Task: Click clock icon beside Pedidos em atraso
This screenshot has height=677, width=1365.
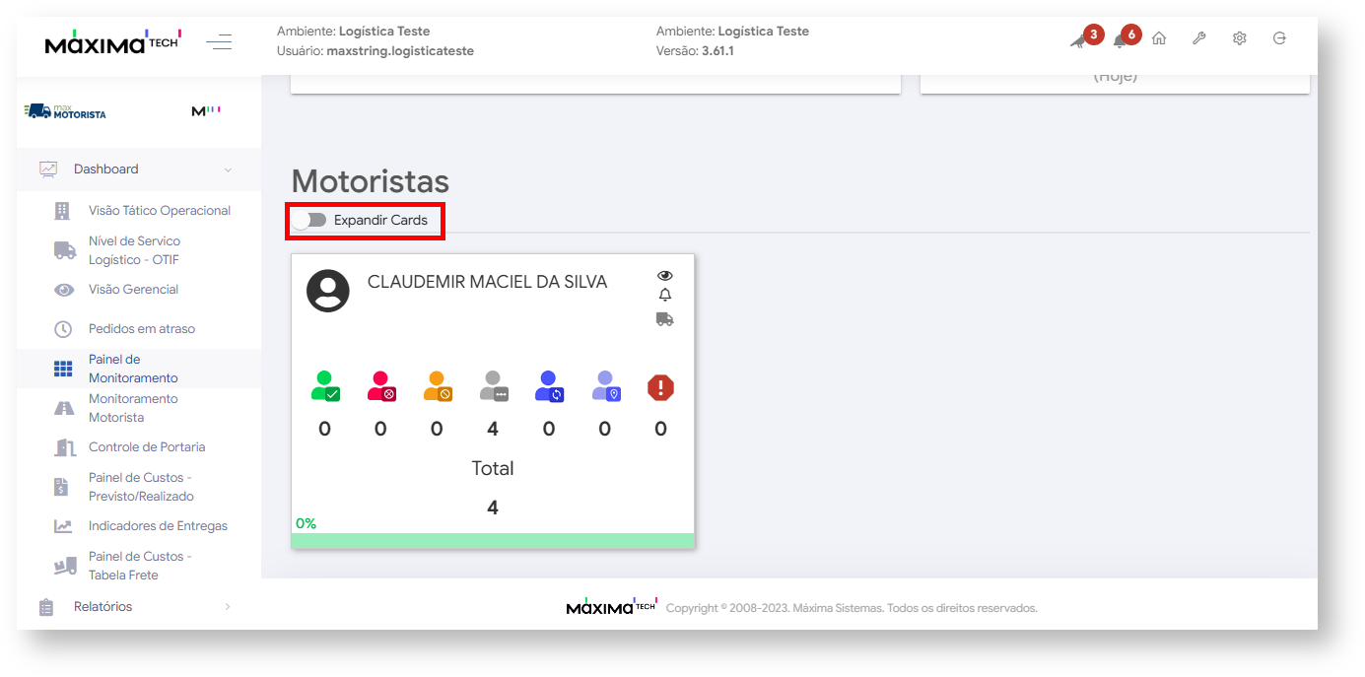Action: click(x=63, y=329)
